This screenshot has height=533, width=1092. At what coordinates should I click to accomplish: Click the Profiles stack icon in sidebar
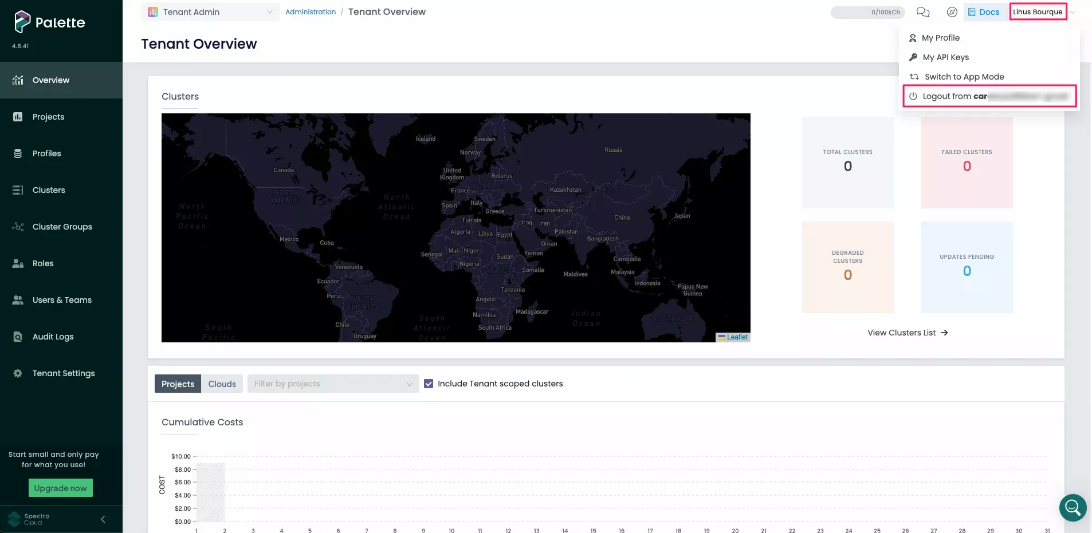(x=18, y=153)
